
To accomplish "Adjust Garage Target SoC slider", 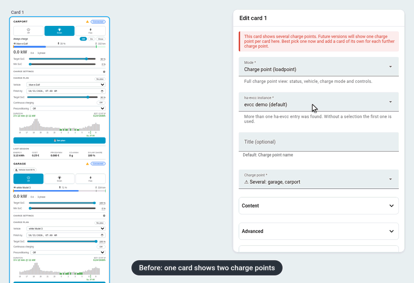I will point(62,203).
